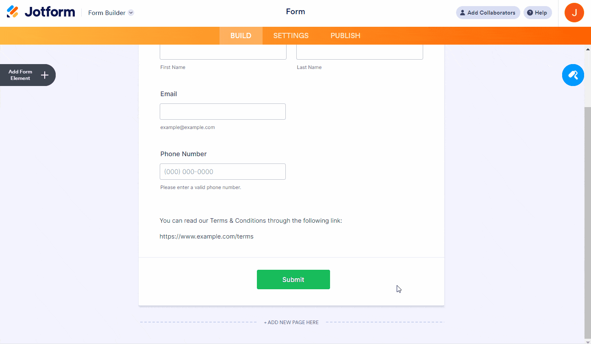
Task: Click the First Name text box
Action: pos(223,53)
